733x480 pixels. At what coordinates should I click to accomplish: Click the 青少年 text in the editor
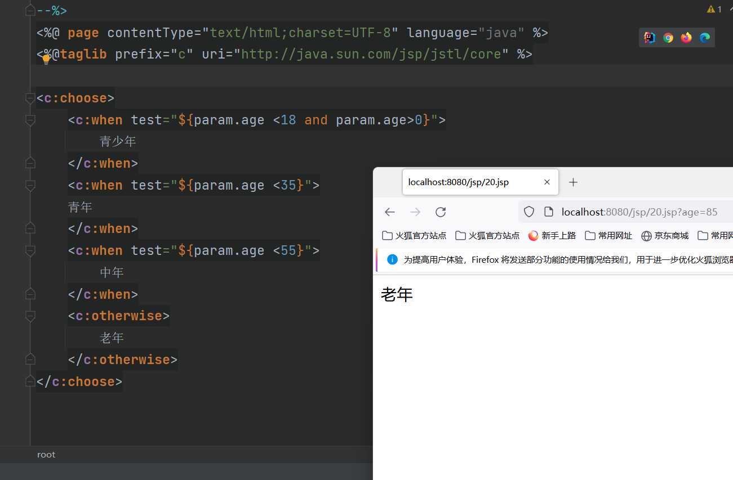(x=118, y=141)
